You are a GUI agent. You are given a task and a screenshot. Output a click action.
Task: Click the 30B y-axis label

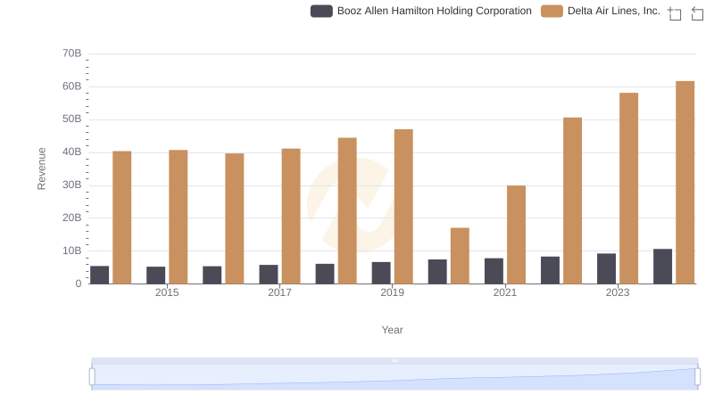72,185
